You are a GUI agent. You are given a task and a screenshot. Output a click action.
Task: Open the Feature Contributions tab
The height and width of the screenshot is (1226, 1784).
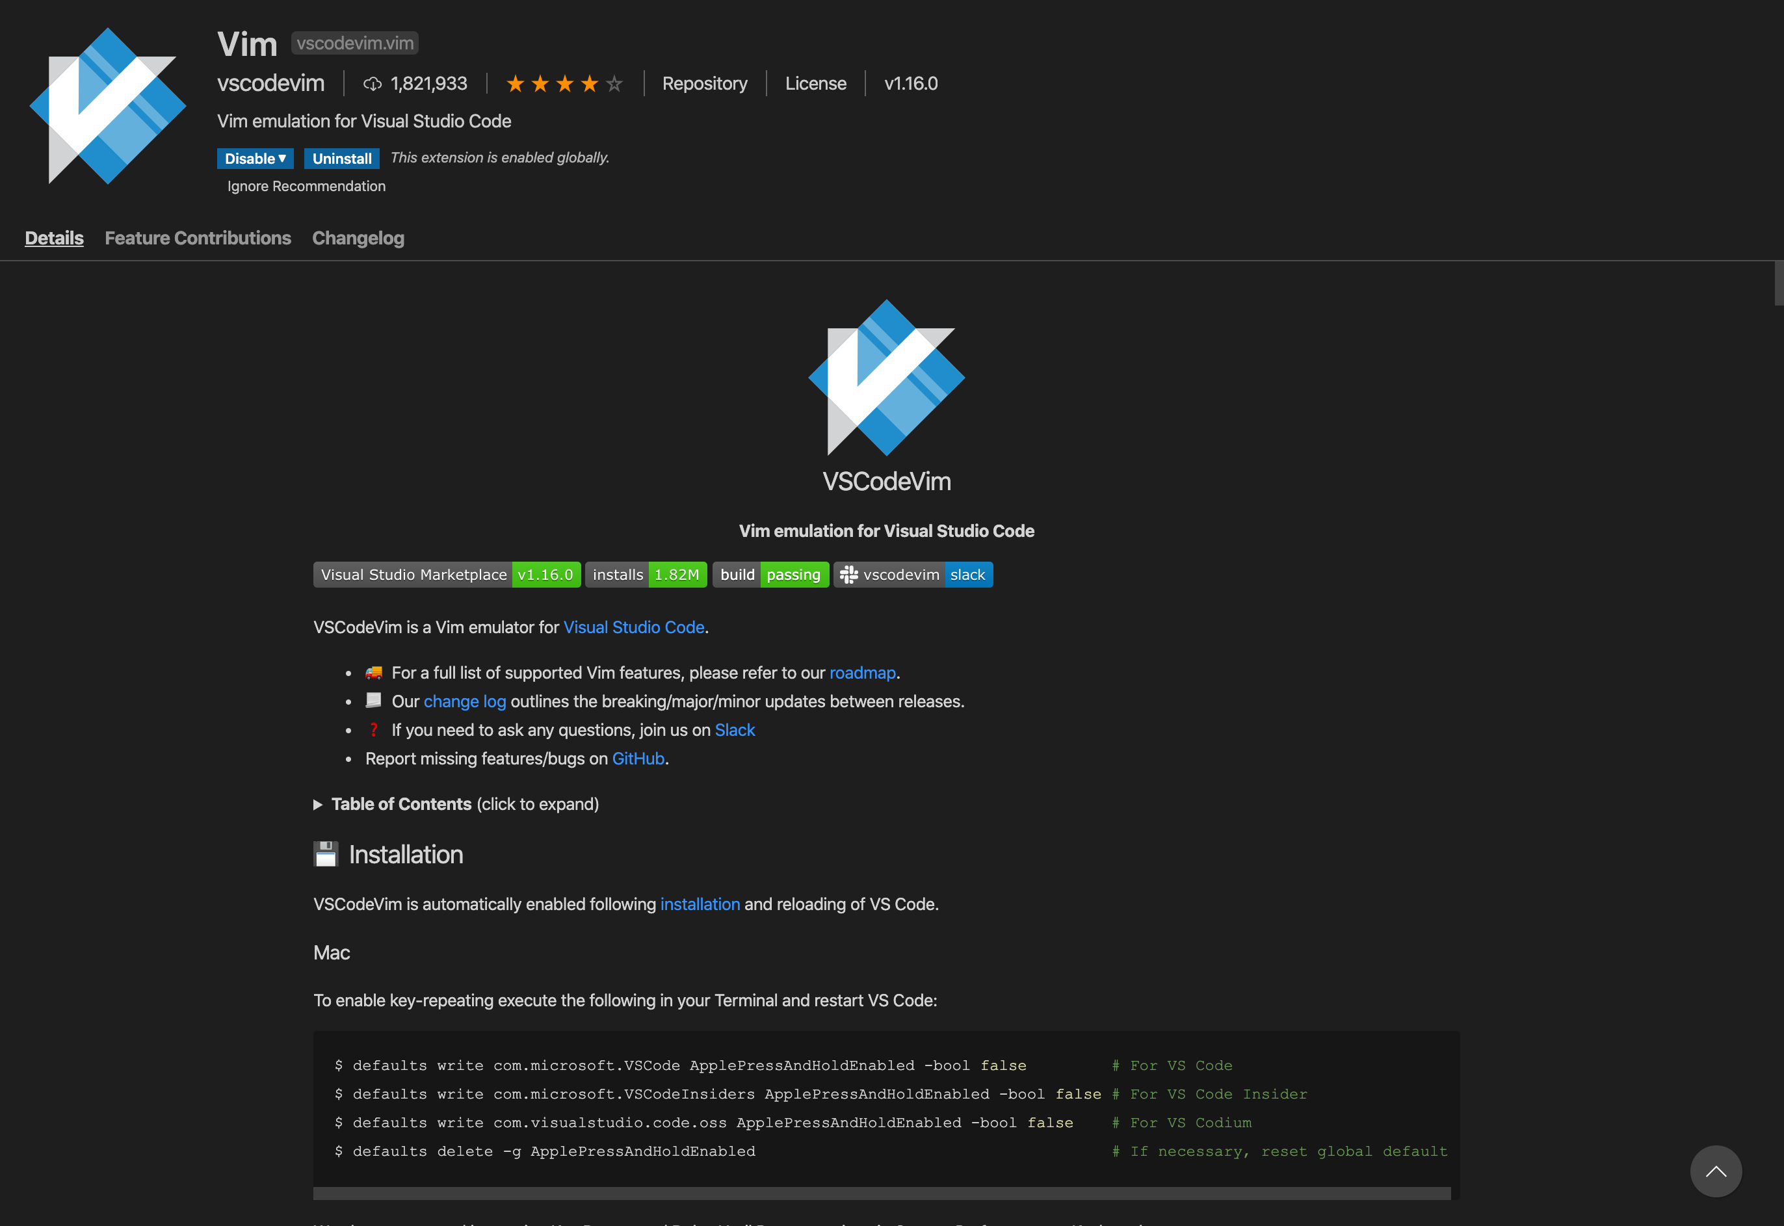click(198, 238)
